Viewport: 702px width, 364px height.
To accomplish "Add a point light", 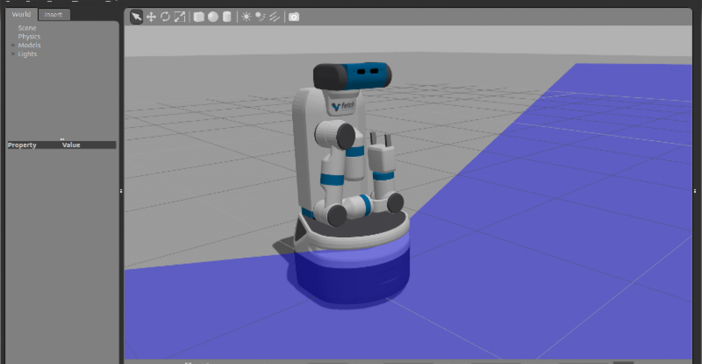I will click(246, 17).
